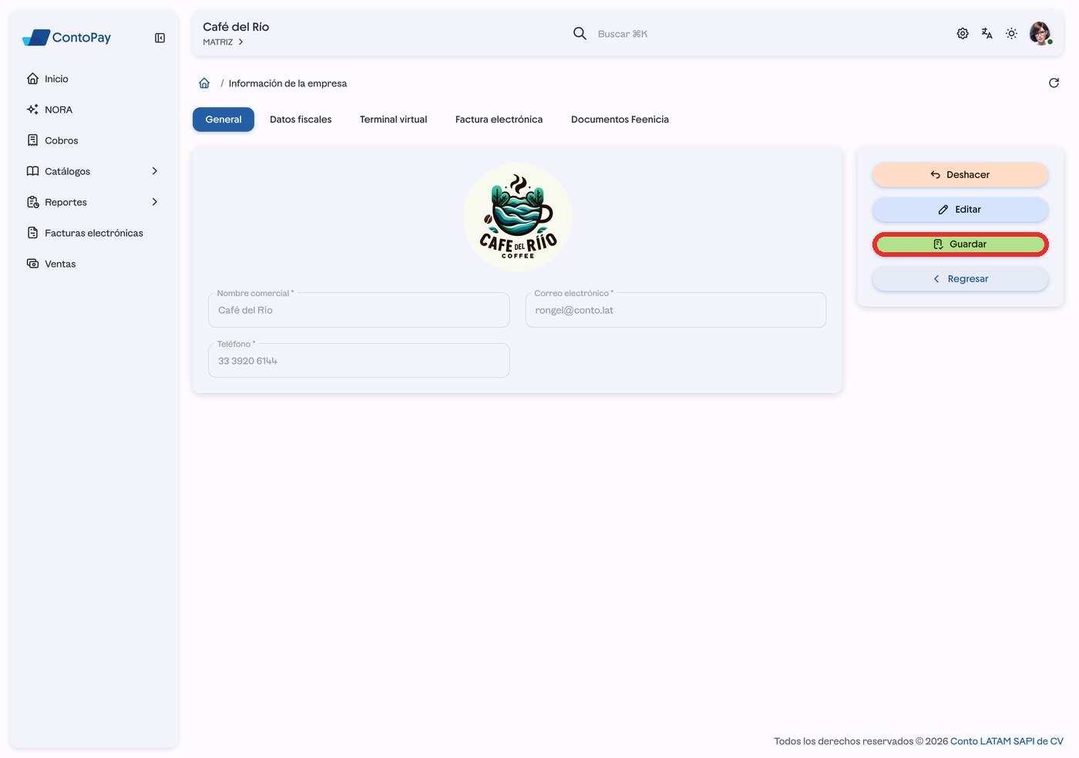Go back with Regresar button
Image resolution: width=1079 pixels, height=758 pixels.
click(960, 279)
